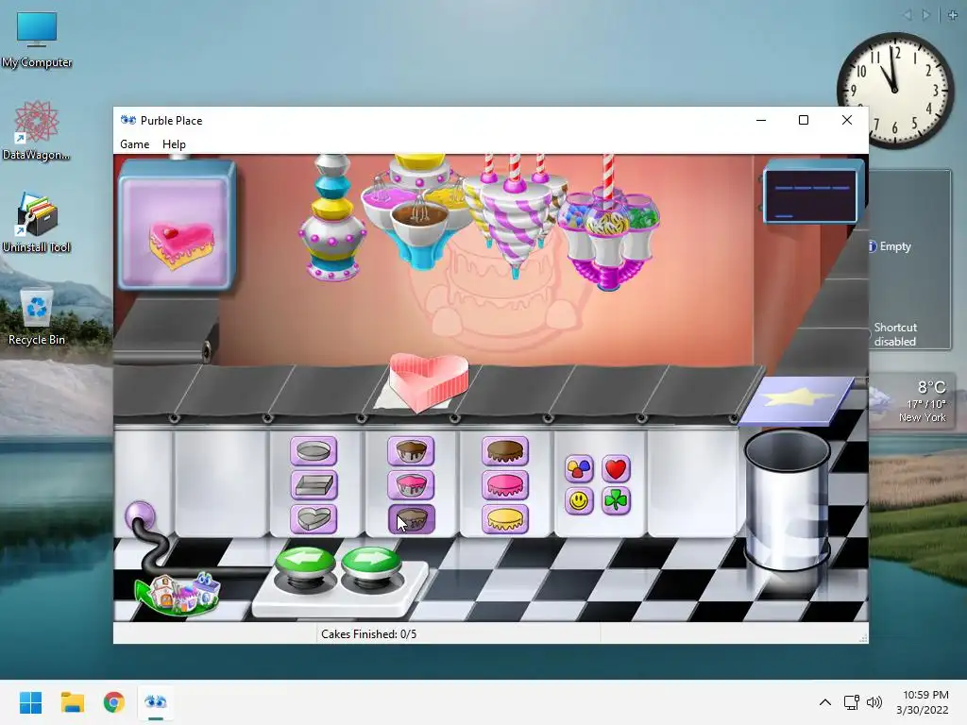
Task: Open the Help menu
Action: pos(174,144)
